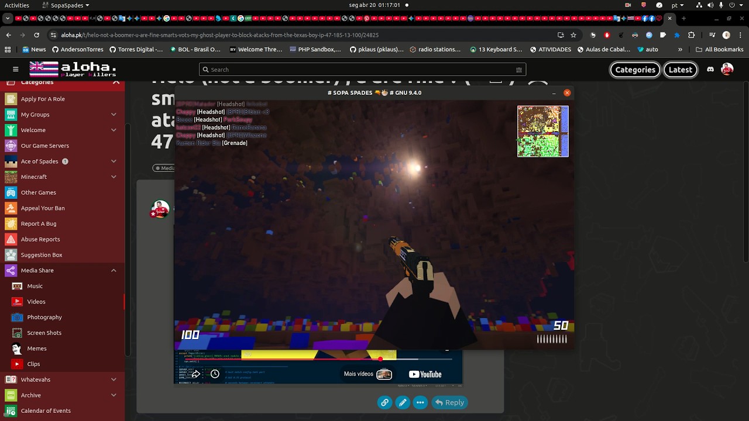Screen dimensions: 749x421
Task: Open the hamburger sidebar menu
Action: 16,70
